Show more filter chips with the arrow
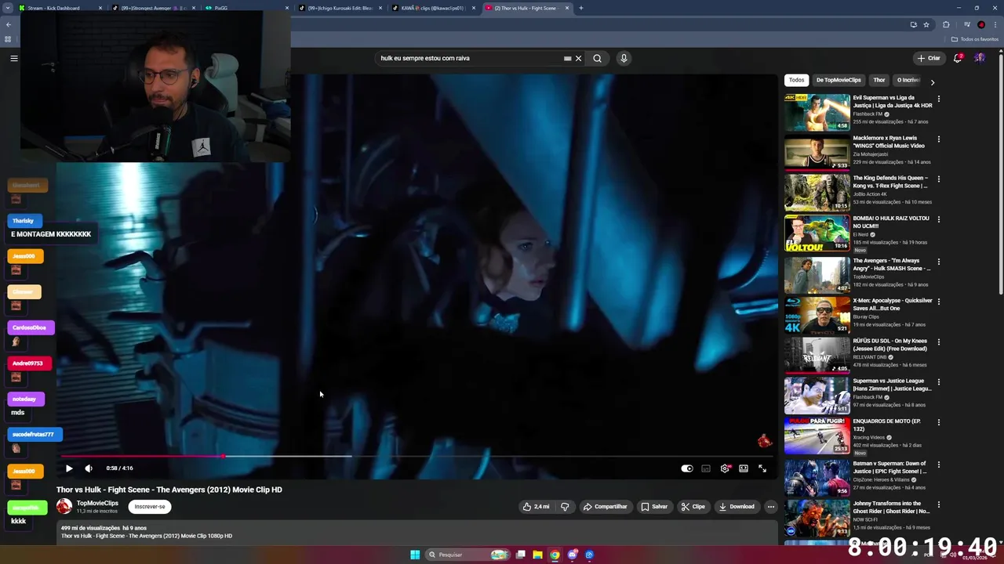 pos(933,81)
